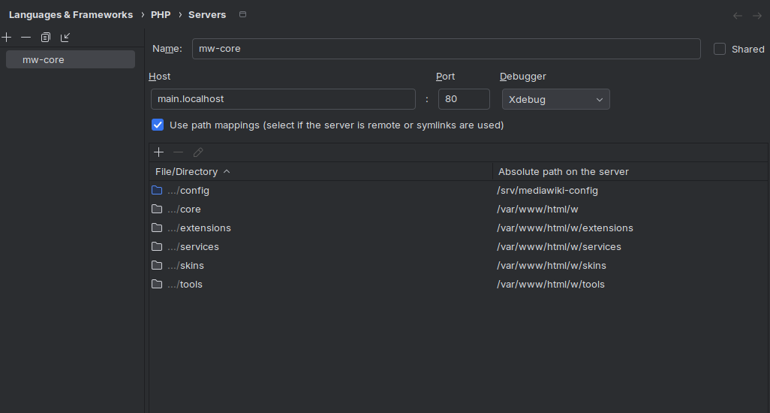This screenshot has width=770, height=413.
Task: Click the Host field containing main.localhost
Action: (283, 99)
